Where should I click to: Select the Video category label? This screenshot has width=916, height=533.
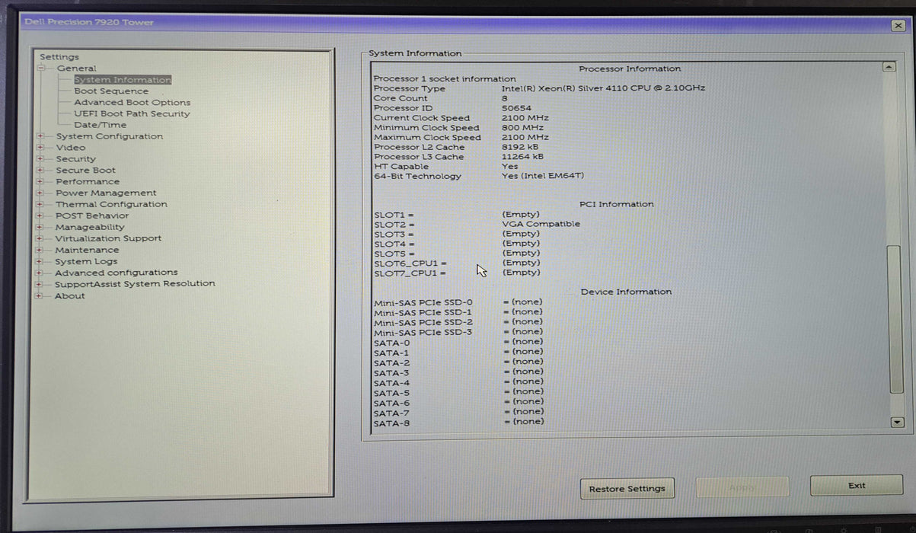(x=71, y=148)
